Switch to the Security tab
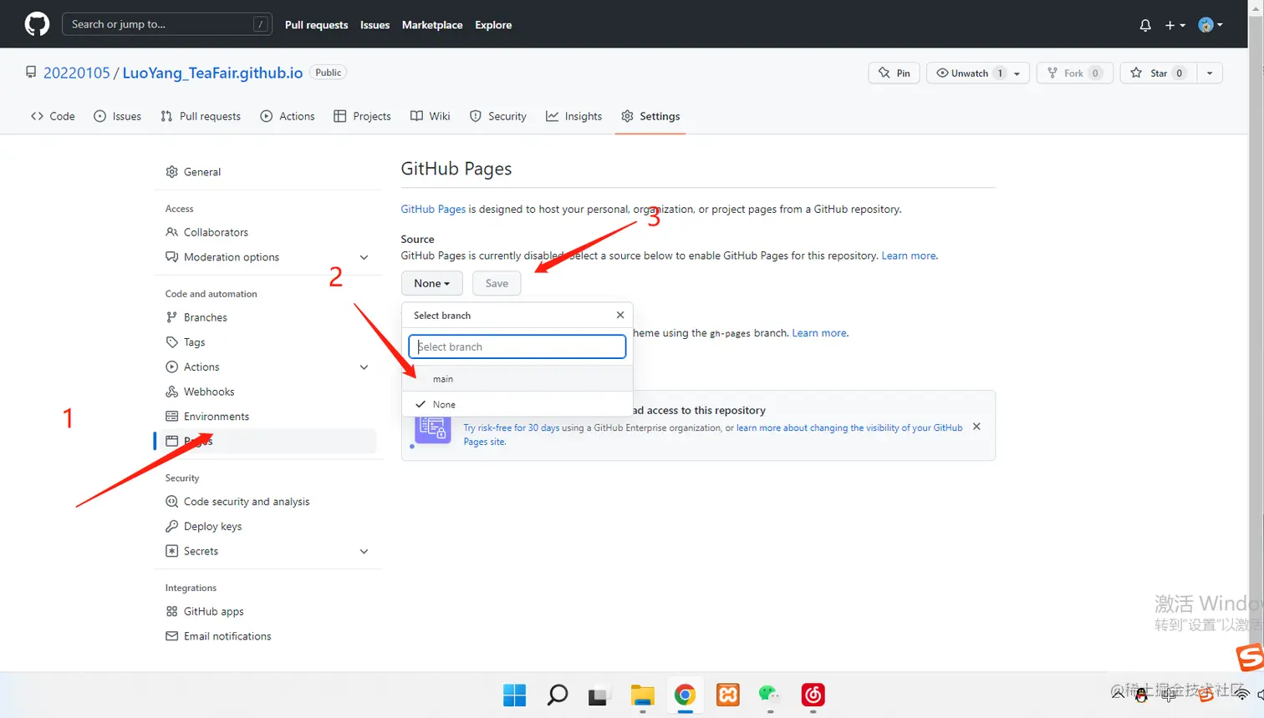Image resolution: width=1264 pixels, height=718 pixels. coord(498,116)
